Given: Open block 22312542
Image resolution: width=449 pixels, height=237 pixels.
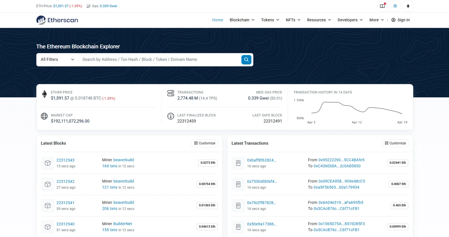Looking at the screenshot, I should (x=65, y=181).
